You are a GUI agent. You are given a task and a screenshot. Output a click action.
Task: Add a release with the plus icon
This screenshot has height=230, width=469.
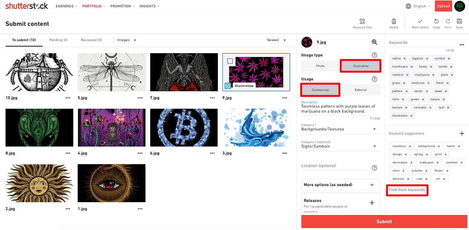[372, 203]
